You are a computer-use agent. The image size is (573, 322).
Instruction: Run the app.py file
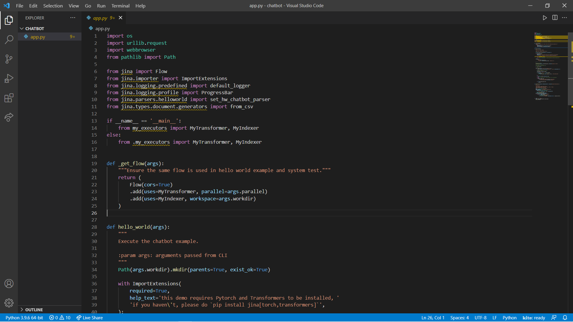click(545, 18)
